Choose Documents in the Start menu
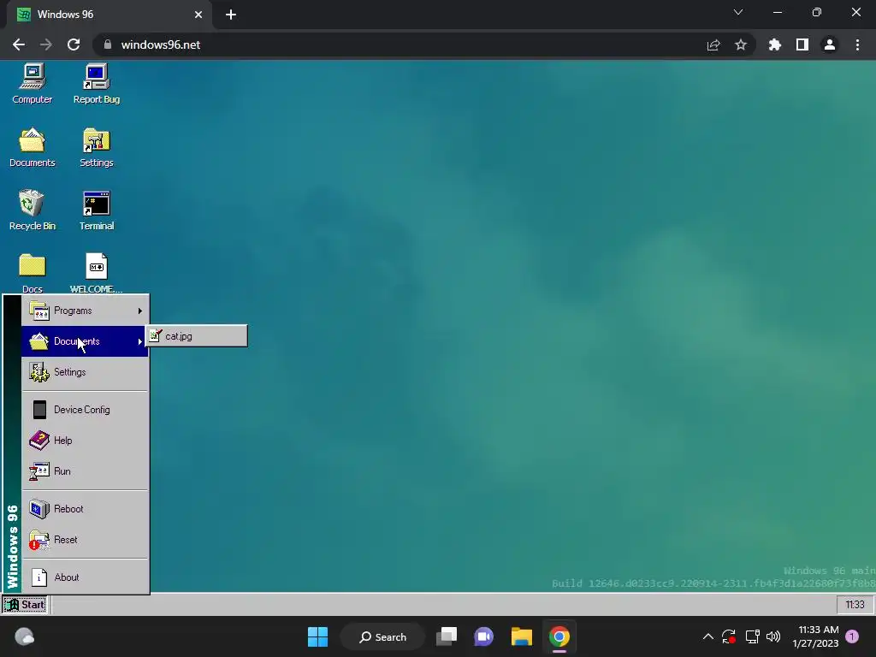This screenshot has width=876, height=657. 85,341
